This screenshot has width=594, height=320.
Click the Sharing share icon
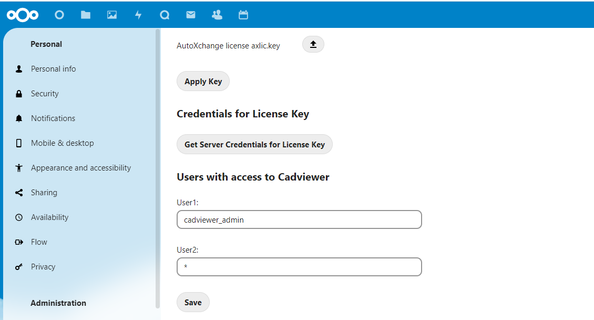tap(19, 193)
